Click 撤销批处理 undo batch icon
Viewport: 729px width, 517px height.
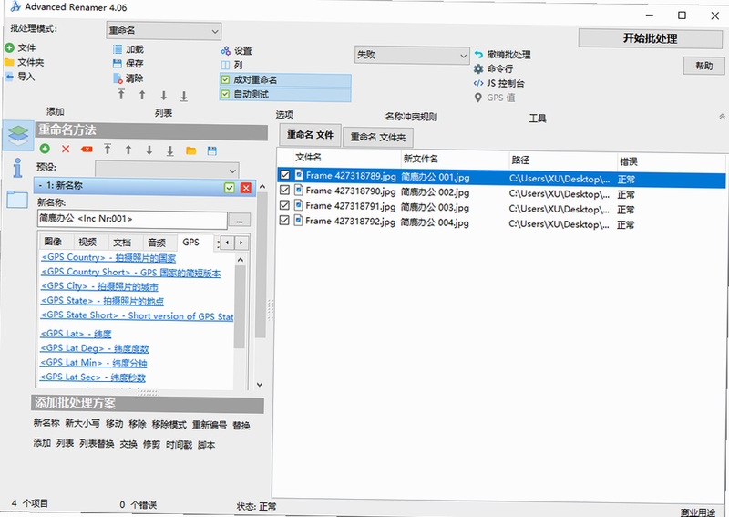click(478, 55)
